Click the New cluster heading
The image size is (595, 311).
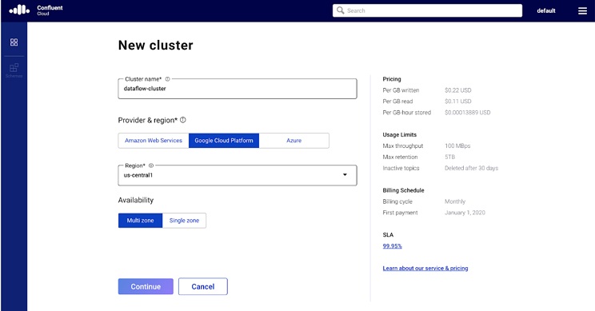(156, 45)
